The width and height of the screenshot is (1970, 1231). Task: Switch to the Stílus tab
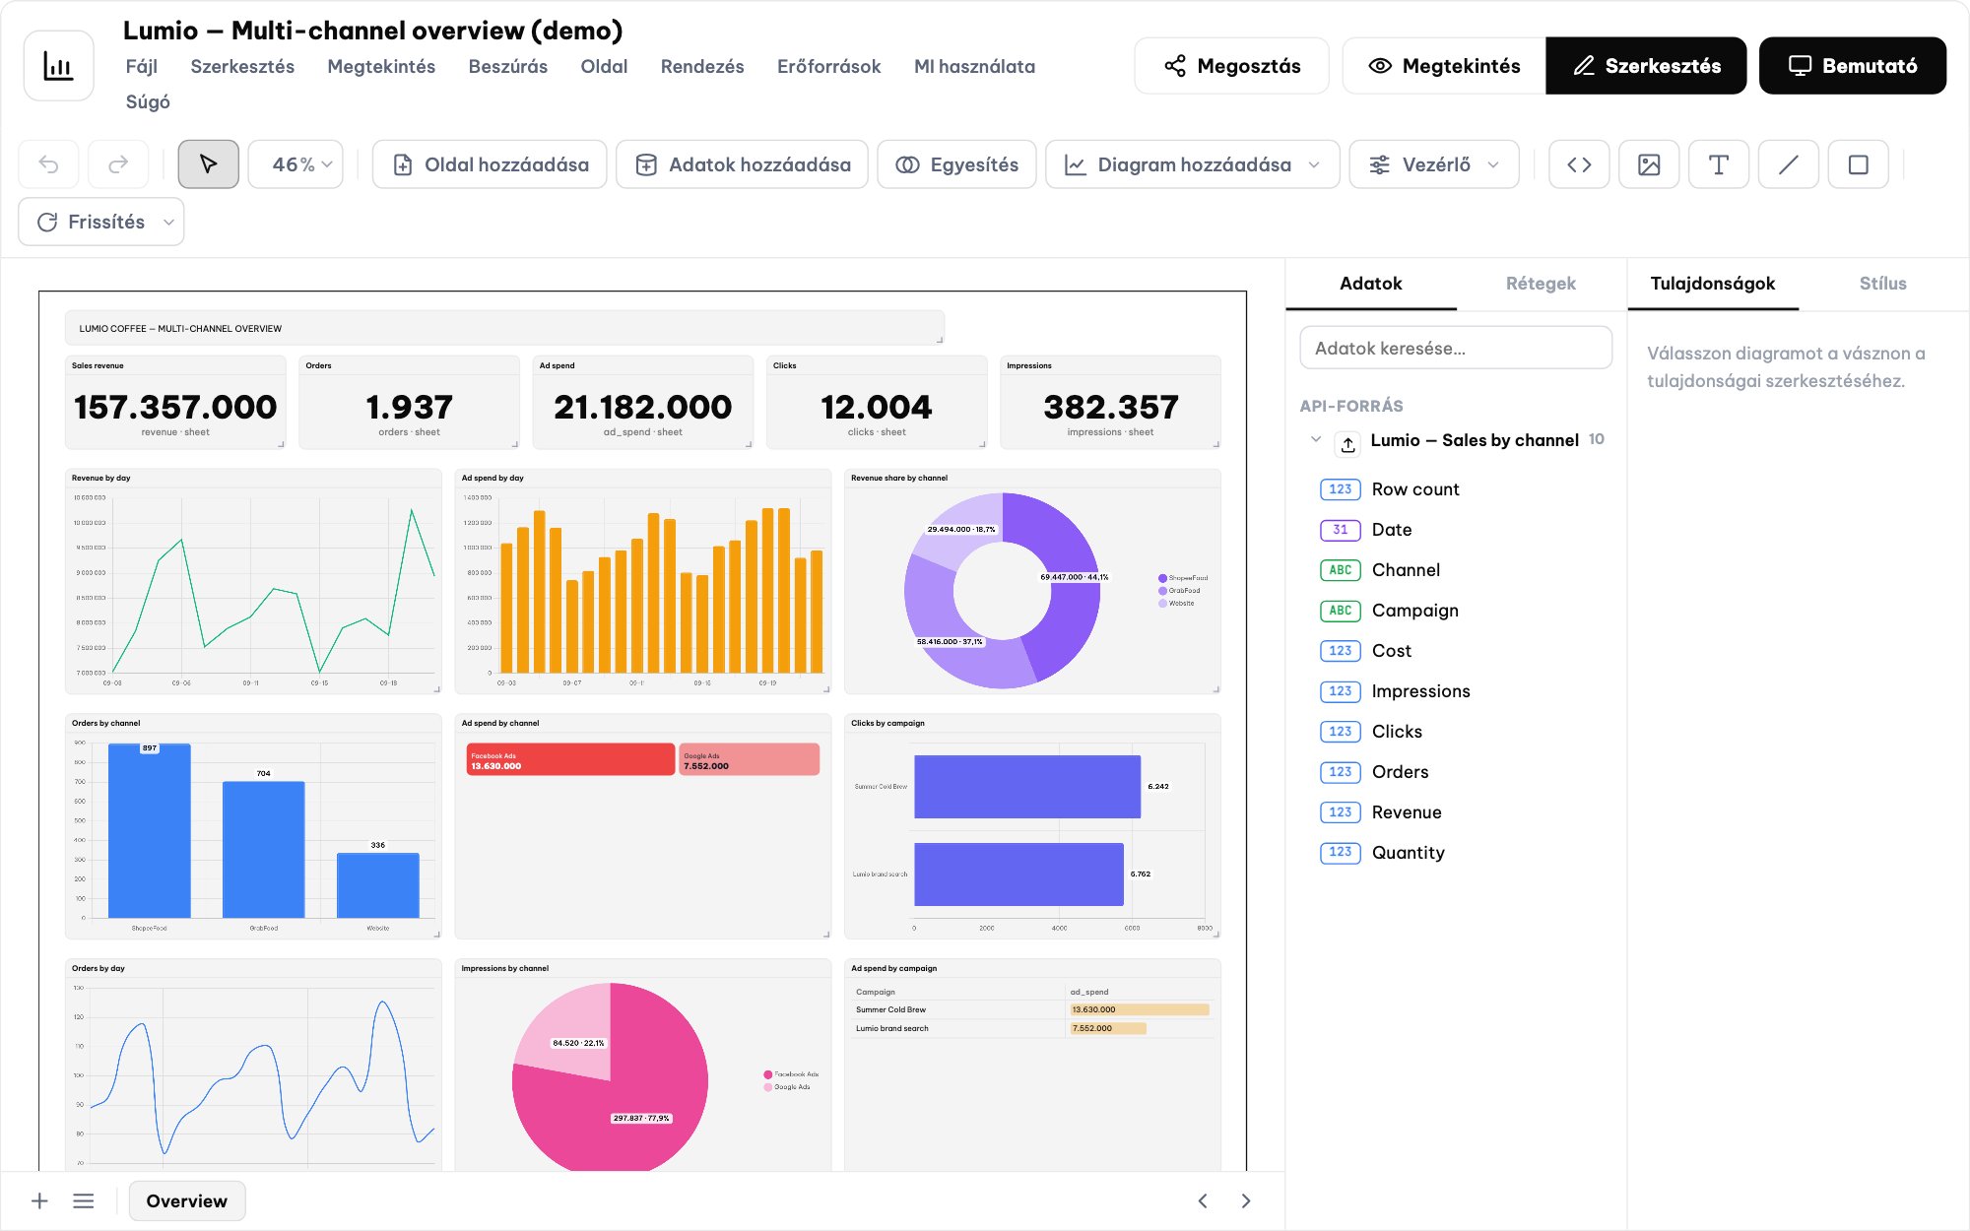[1882, 284]
